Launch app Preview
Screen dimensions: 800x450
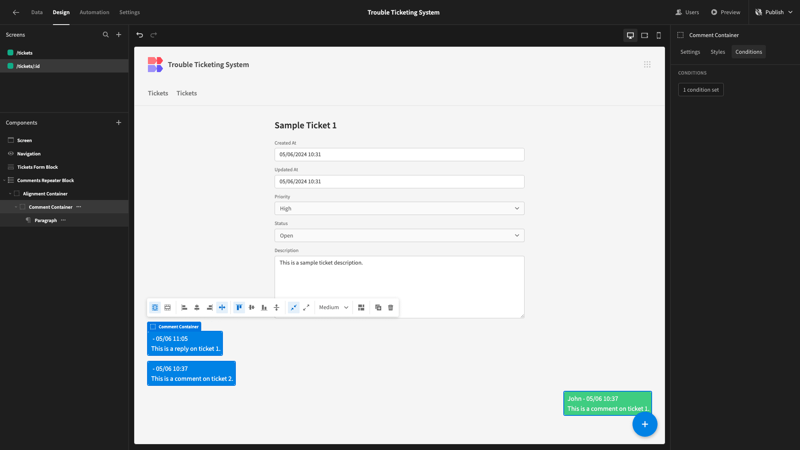pyautogui.click(x=725, y=12)
